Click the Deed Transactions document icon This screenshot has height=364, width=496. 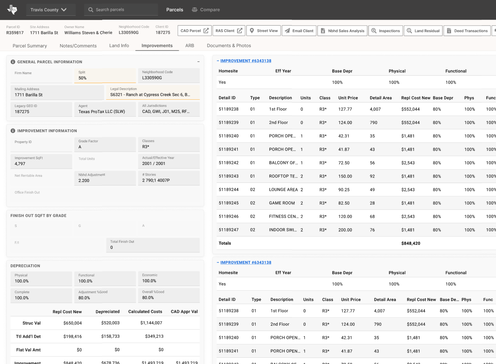click(x=449, y=31)
